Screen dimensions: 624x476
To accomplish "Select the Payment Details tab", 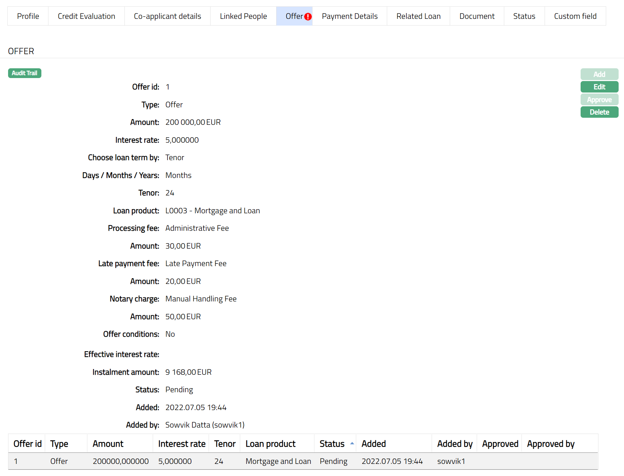I will tap(350, 16).
